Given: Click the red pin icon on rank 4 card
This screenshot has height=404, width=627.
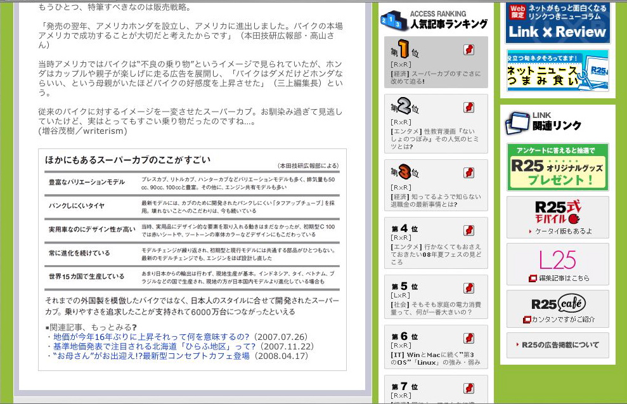Looking at the screenshot, I should pyautogui.click(x=469, y=230).
